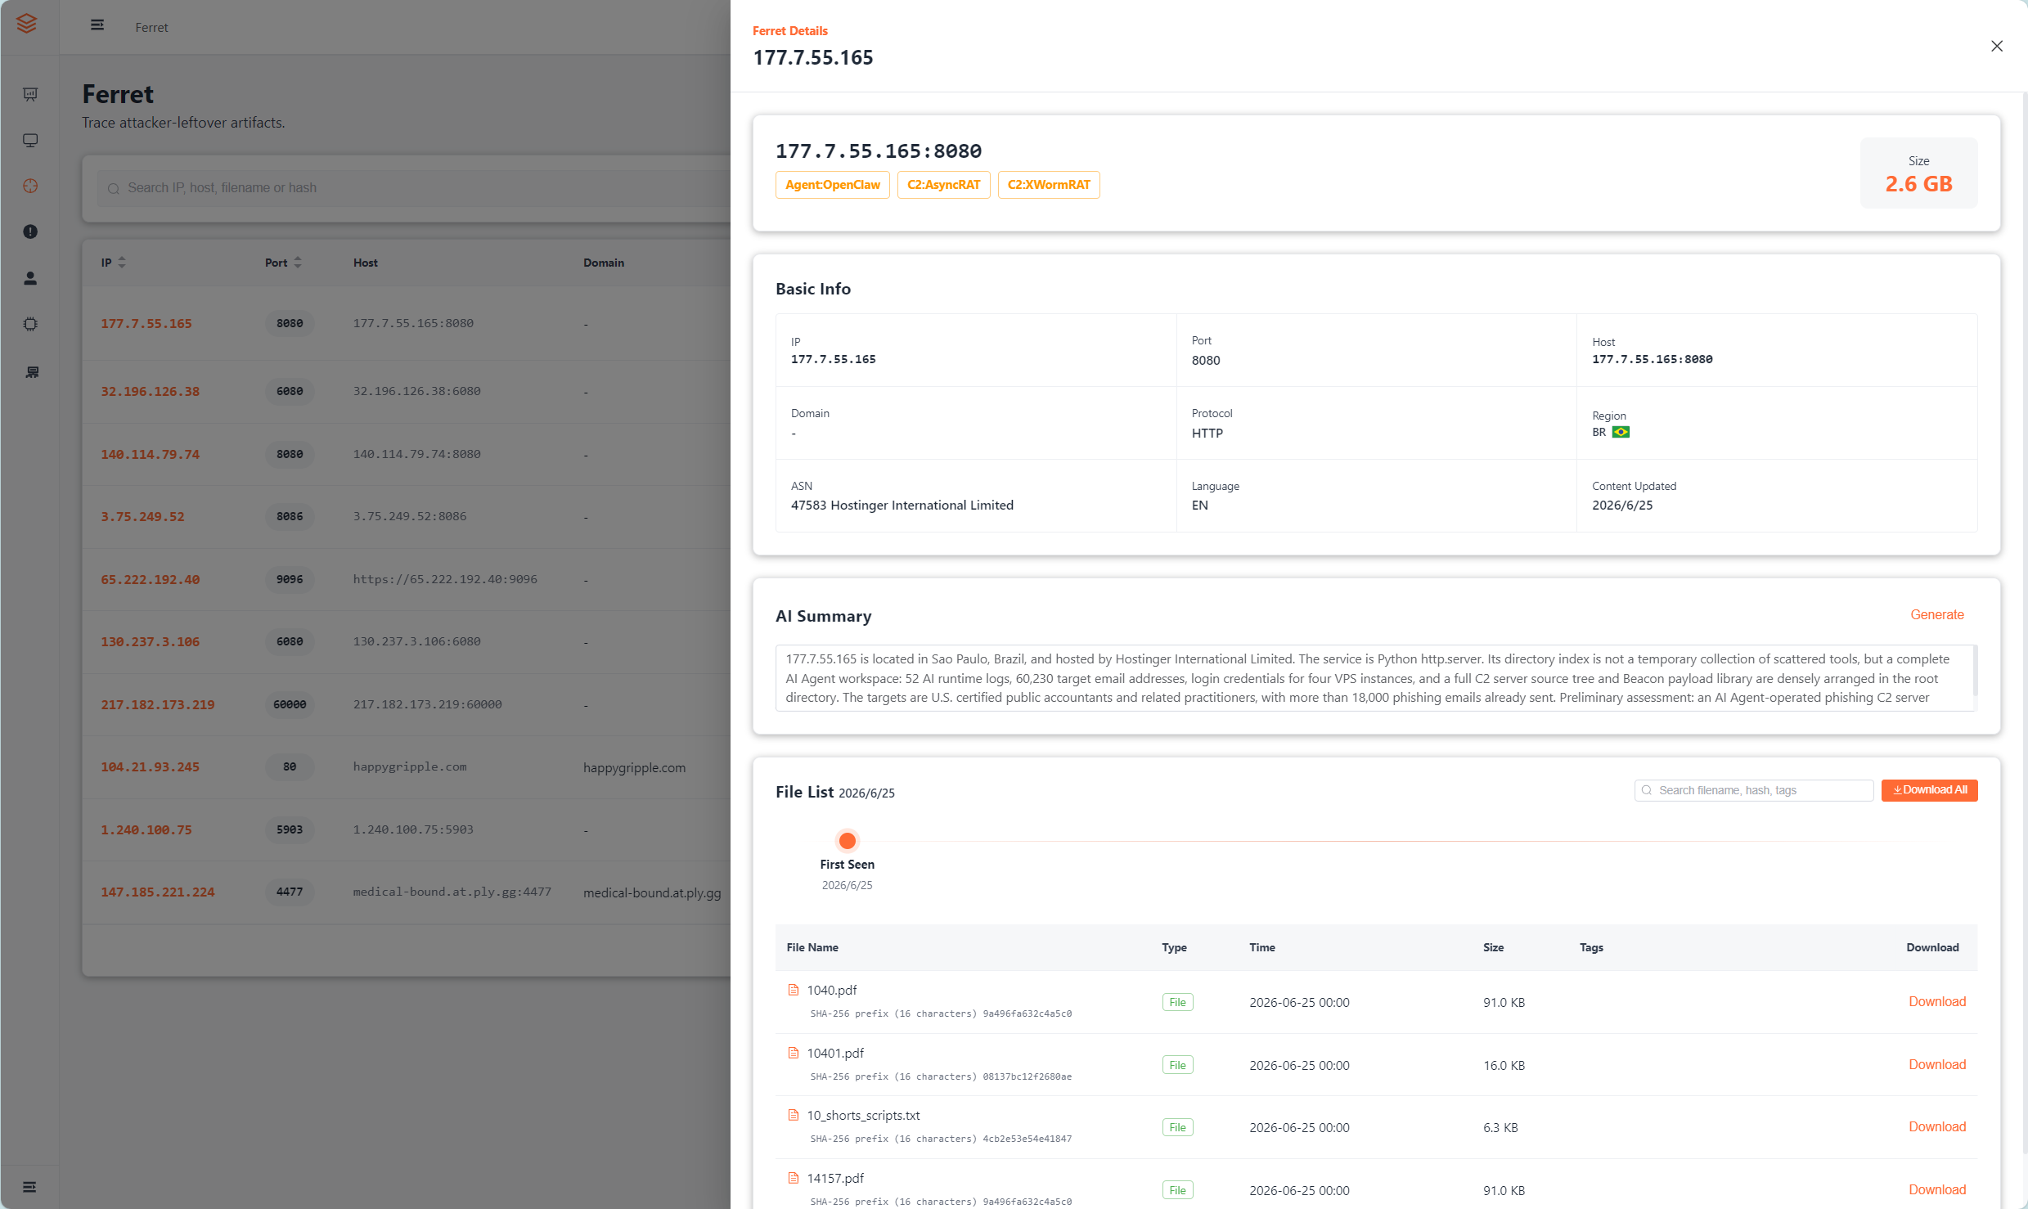
Task: Click the ASN value 47583 Hostinger International Limited
Action: pyautogui.click(x=902, y=506)
